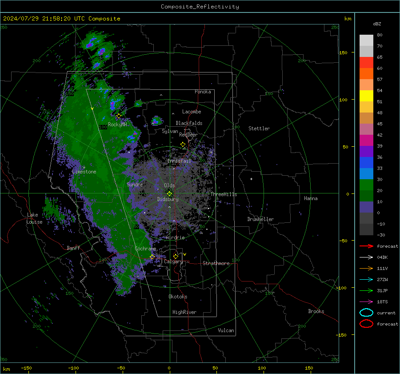
Task: Click the yellow diamond marker under Cochrane
Action: 152,257
